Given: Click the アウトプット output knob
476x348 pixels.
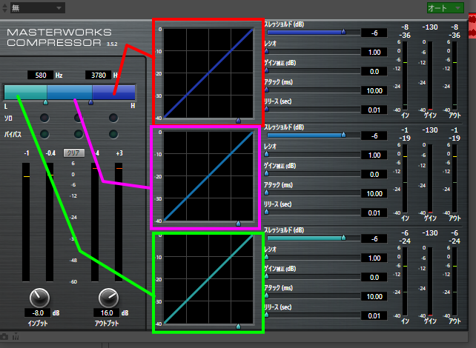Looking at the screenshot, I should 108,298.
